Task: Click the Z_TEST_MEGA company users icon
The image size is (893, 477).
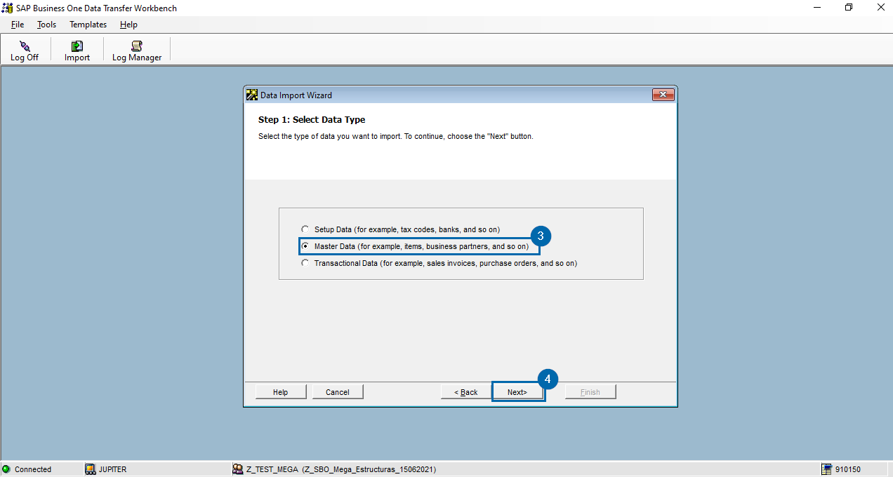Action: pyautogui.click(x=238, y=469)
